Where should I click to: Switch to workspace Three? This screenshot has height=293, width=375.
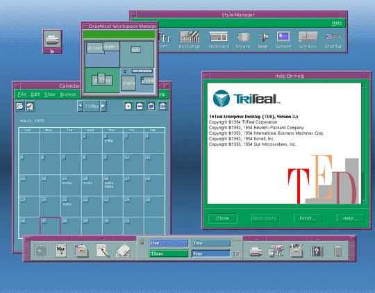click(168, 253)
